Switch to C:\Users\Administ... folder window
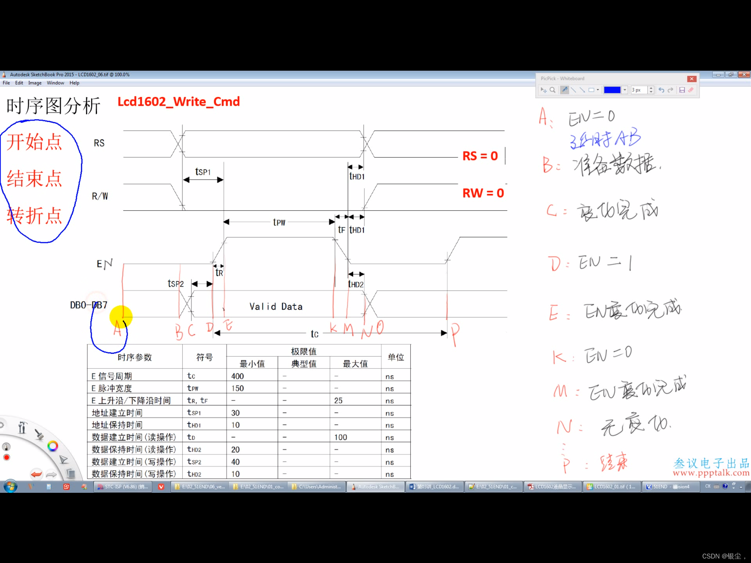The height and width of the screenshot is (563, 751). (317, 487)
